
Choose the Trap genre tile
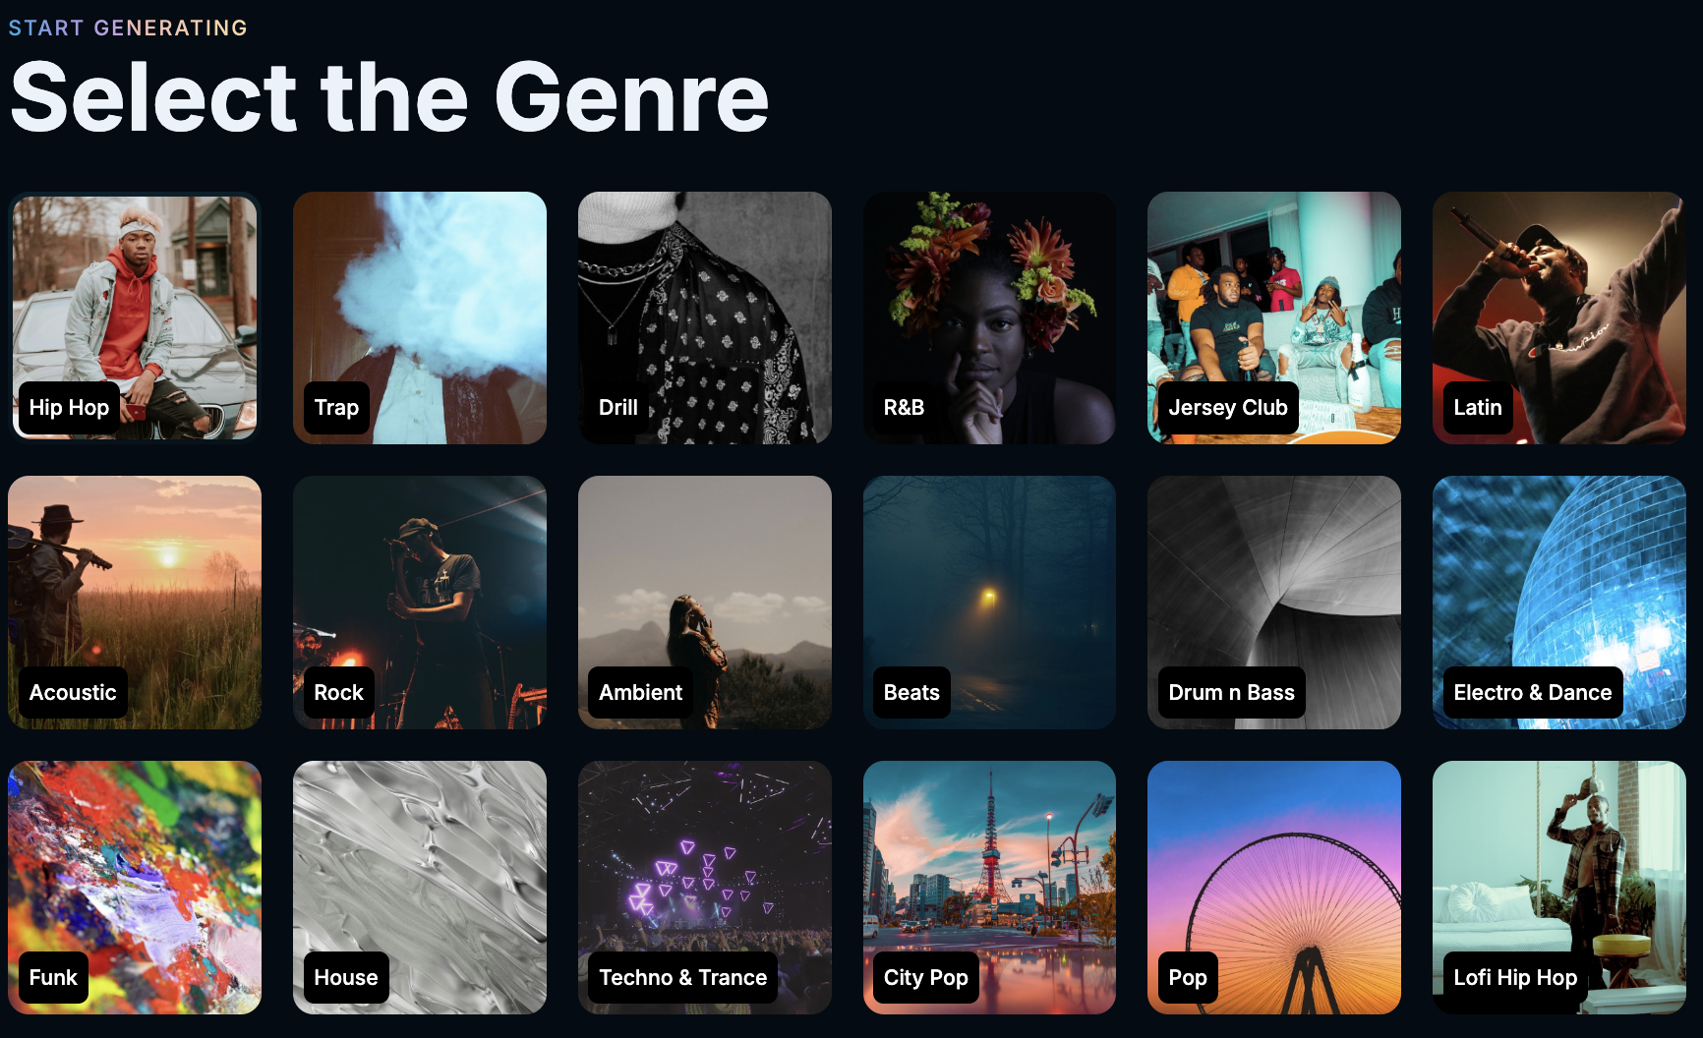[420, 317]
